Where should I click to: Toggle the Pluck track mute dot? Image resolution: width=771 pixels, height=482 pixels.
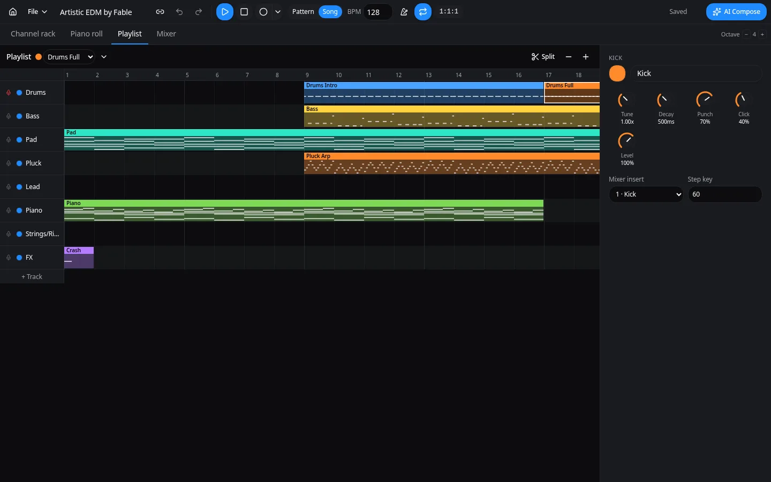coord(19,163)
